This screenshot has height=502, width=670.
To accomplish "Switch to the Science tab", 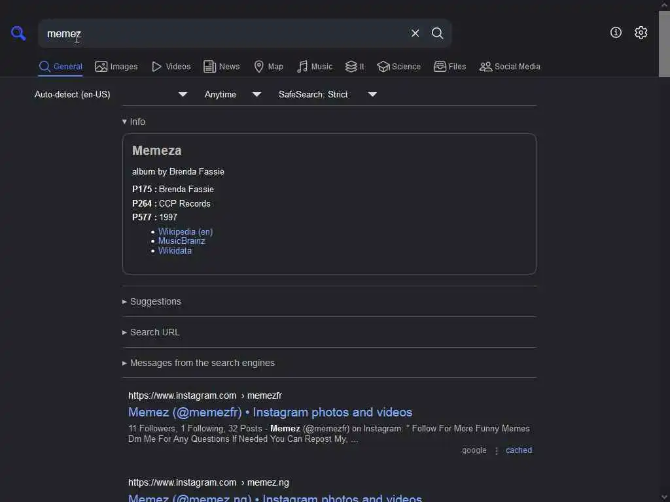I will [398, 67].
